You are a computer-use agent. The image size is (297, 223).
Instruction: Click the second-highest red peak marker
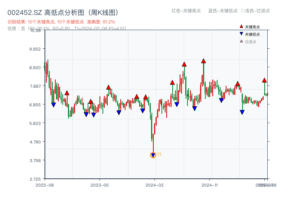tap(184, 64)
